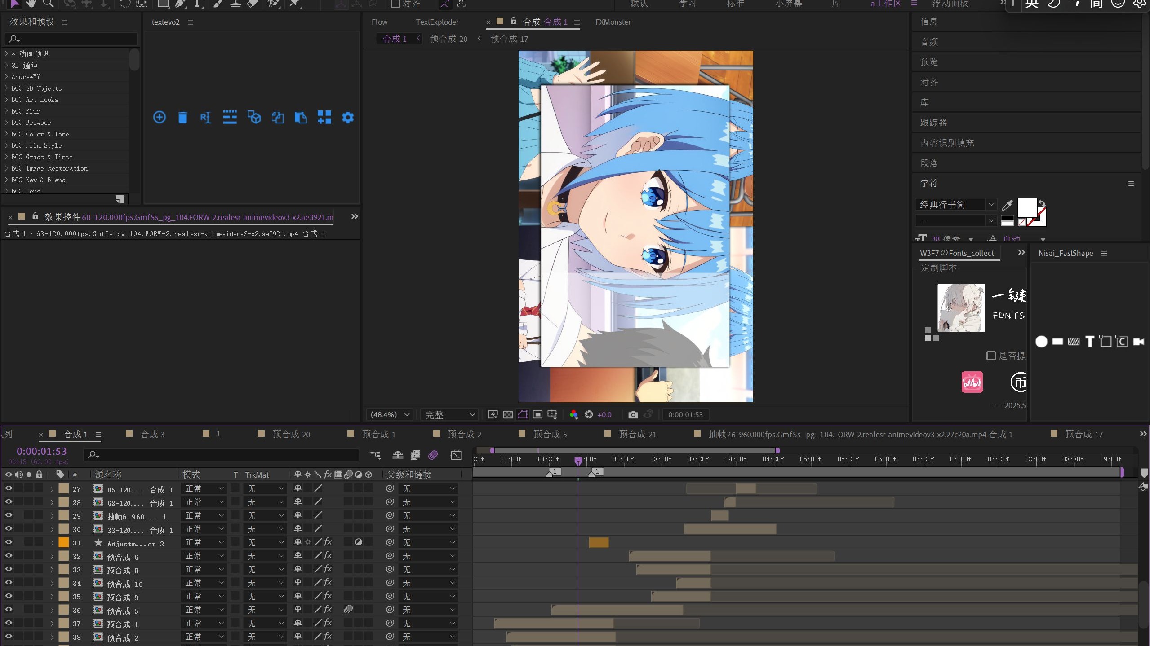The image size is (1150, 646).
Task: Expand layer 35 预合成 9 properties
Action: pos(52,596)
